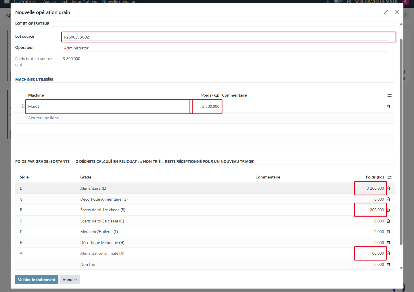This screenshot has width=414, height=292.
Task: Open the Liste des opérations menu
Action: point(79,2)
